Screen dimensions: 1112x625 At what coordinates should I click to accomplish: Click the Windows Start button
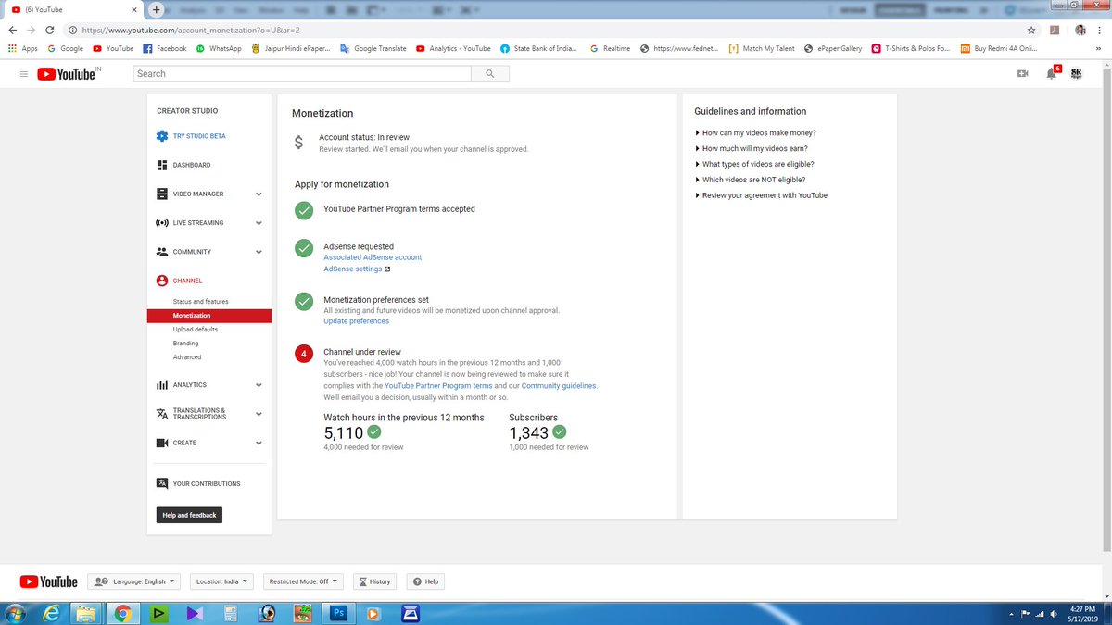coord(16,613)
